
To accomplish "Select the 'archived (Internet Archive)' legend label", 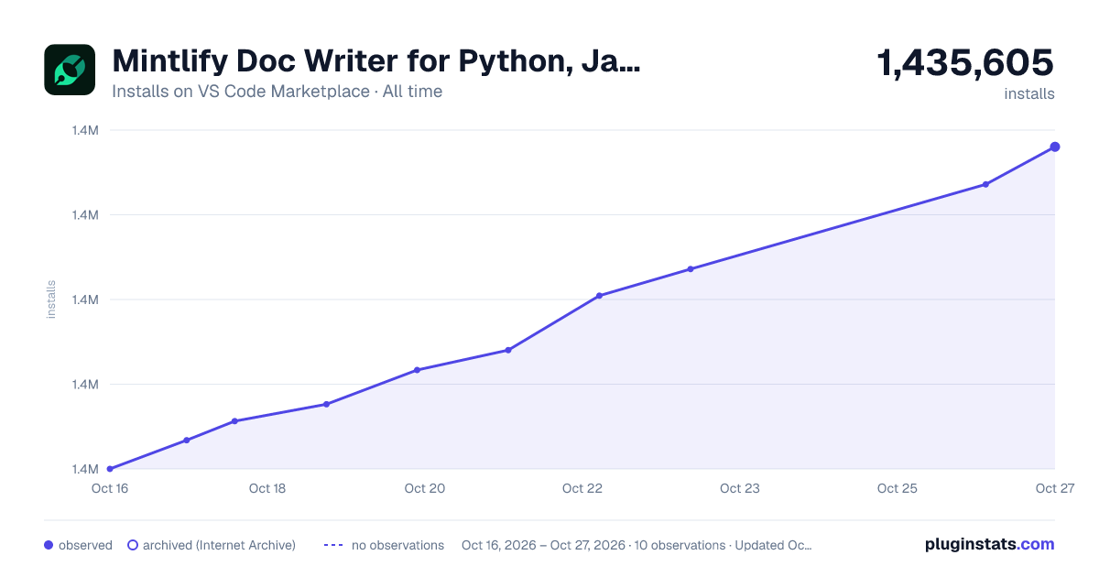I will [x=219, y=545].
